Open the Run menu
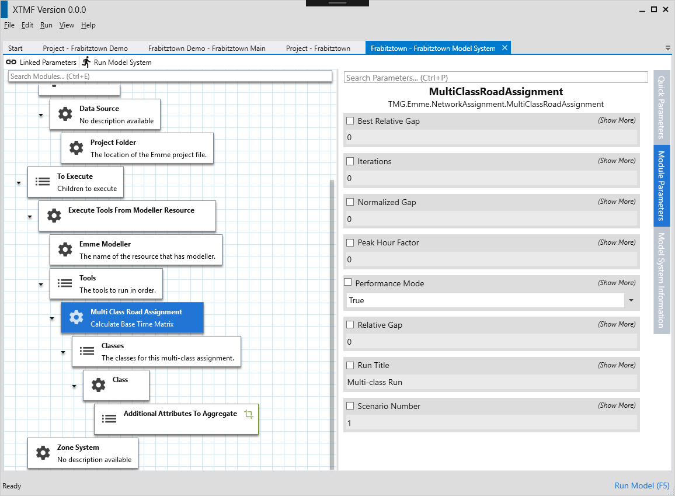 click(x=46, y=25)
